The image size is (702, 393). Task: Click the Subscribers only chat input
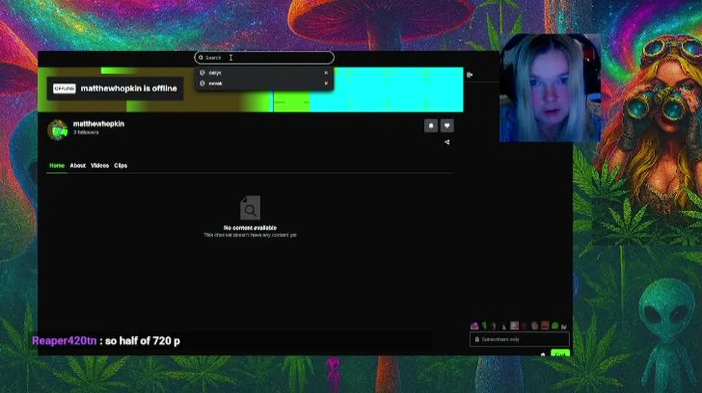click(519, 340)
